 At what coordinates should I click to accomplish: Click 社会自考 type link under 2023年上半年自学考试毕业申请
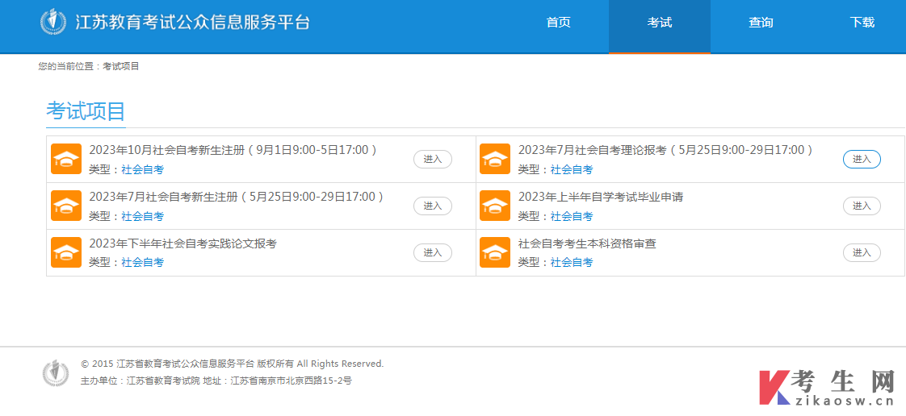click(572, 216)
